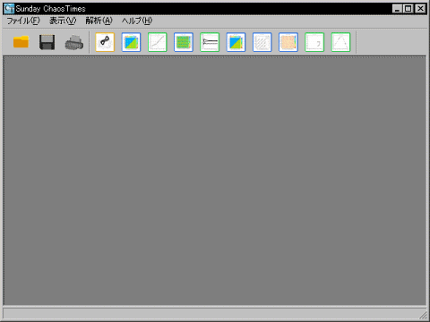
Task: Select the rising curve graph icon
Action: [x=158, y=42]
